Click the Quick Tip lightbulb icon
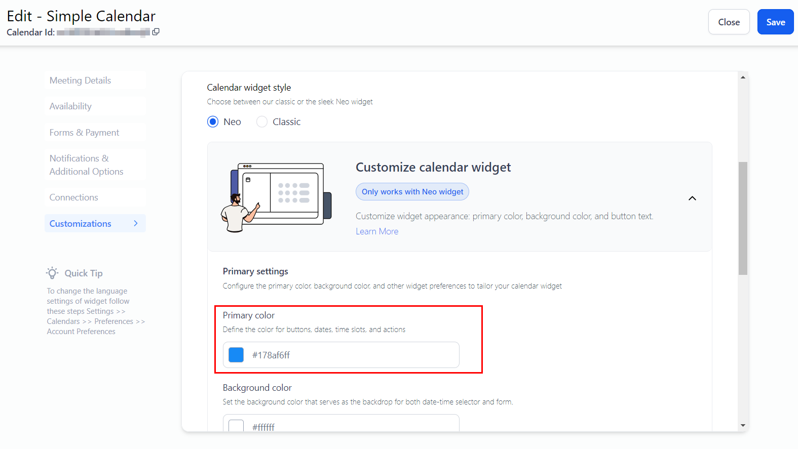The height and width of the screenshot is (449, 798). pyautogui.click(x=52, y=273)
